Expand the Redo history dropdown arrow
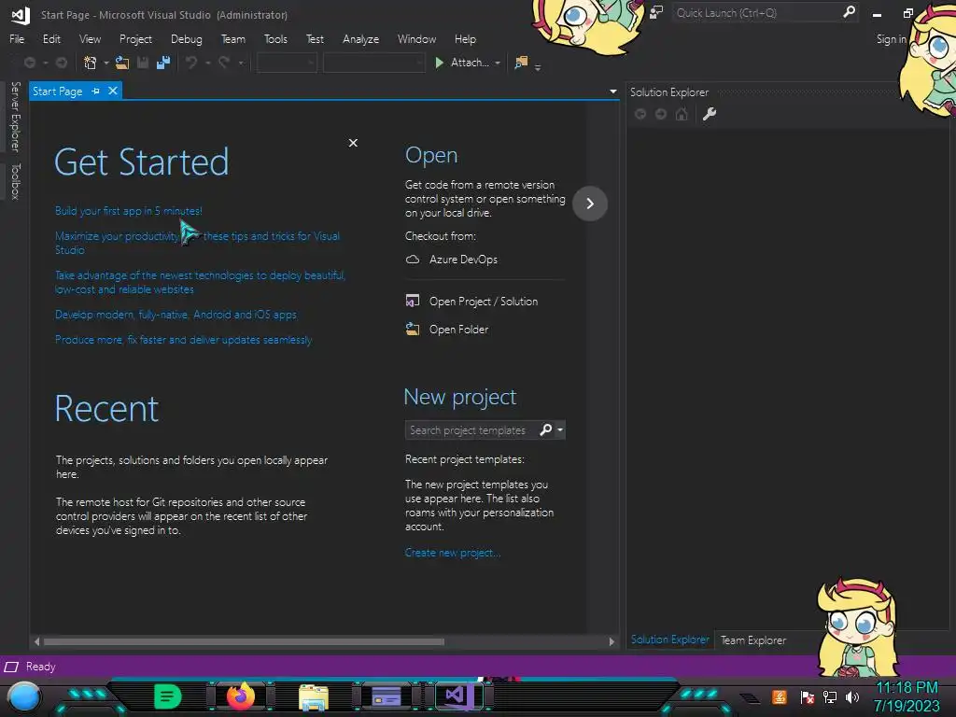Screen dimensions: 956x717 tap(241, 63)
